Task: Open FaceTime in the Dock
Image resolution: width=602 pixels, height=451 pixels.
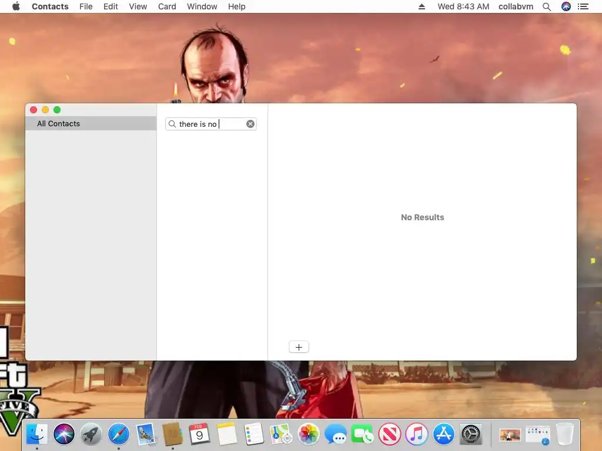Action: pyautogui.click(x=362, y=434)
